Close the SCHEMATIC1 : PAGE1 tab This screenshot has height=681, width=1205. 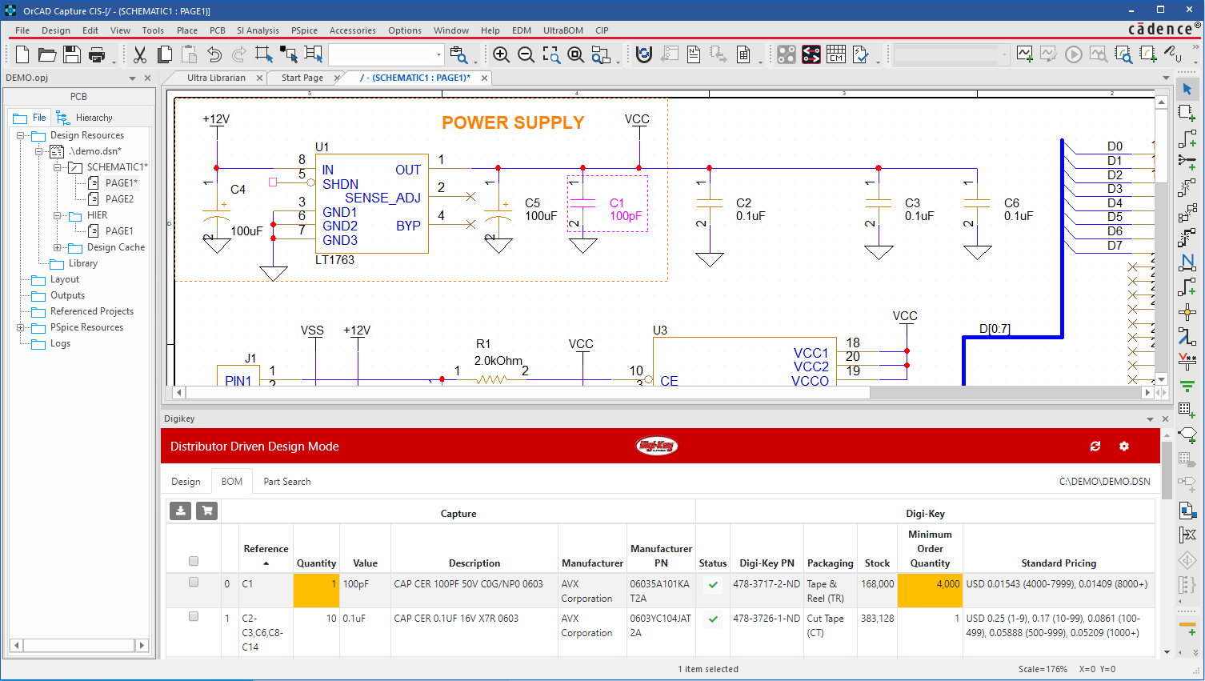pos(484,78)
